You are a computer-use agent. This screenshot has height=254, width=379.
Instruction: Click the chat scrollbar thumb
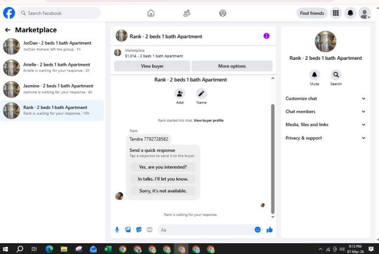pyautogui.click(x=272, y=159)
